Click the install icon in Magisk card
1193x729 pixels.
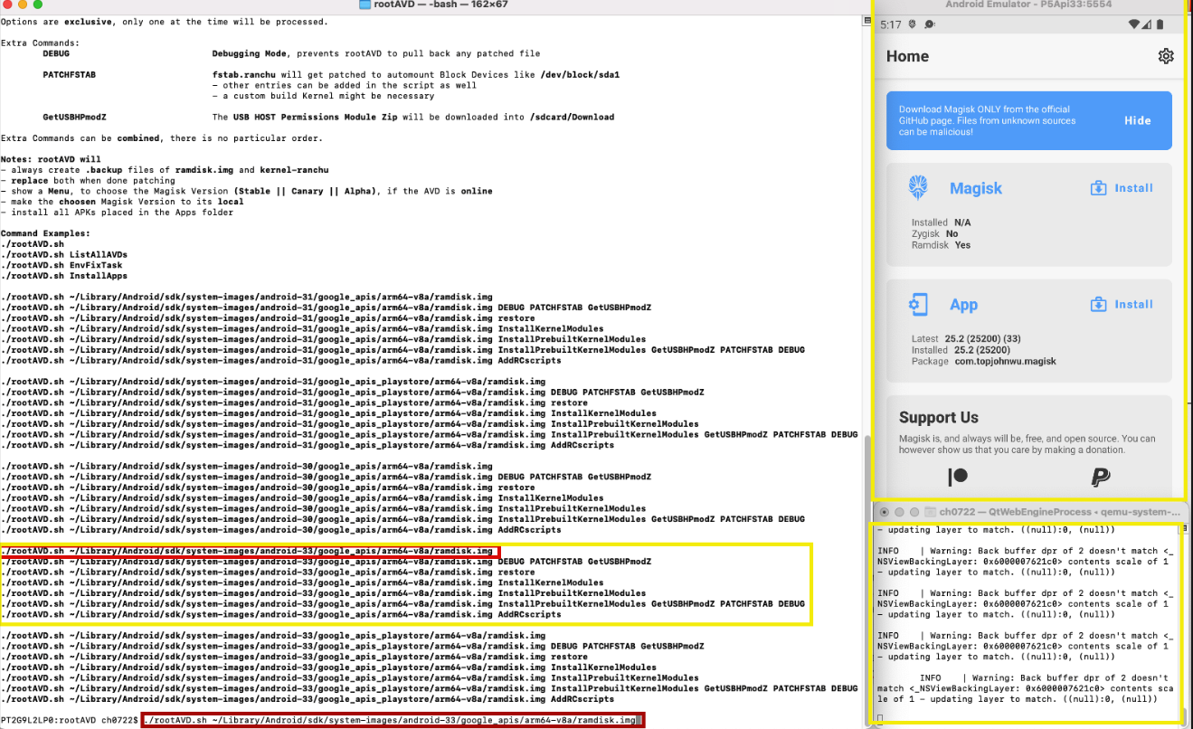tap(1098, 188)
